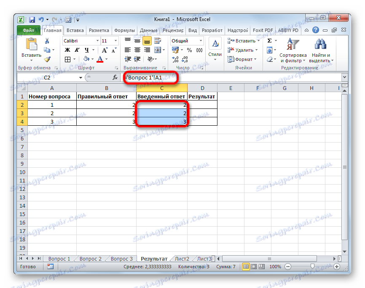The width and height of the screenshot is (365, 288).
Task: Apply thousands separator 000 icon
Action: (199, 50)
